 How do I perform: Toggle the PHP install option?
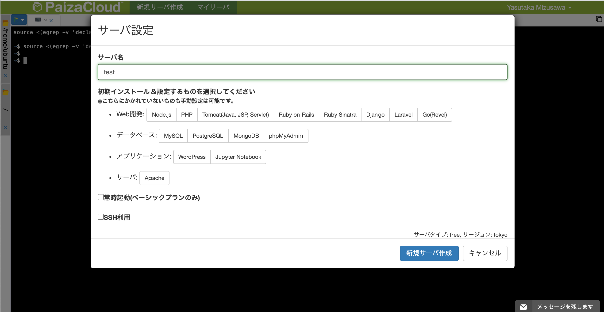187,115
